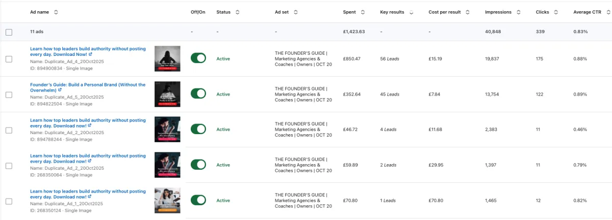Open external link icon for Duplicate_Ad_4 ad
612x220 pixels.
pyautogui.click(x=90, y=54)
